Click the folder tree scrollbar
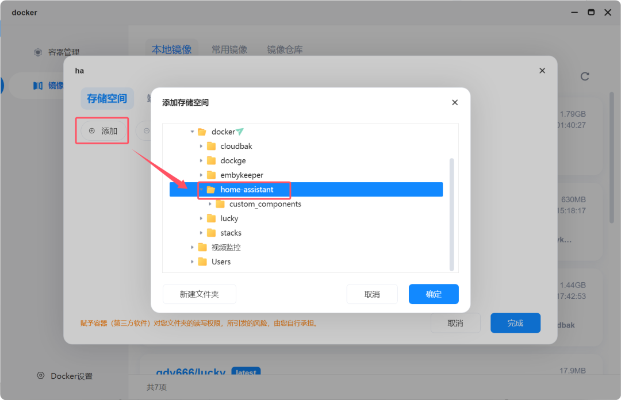This screenshot has width=621, height=400. coord(451,214)
